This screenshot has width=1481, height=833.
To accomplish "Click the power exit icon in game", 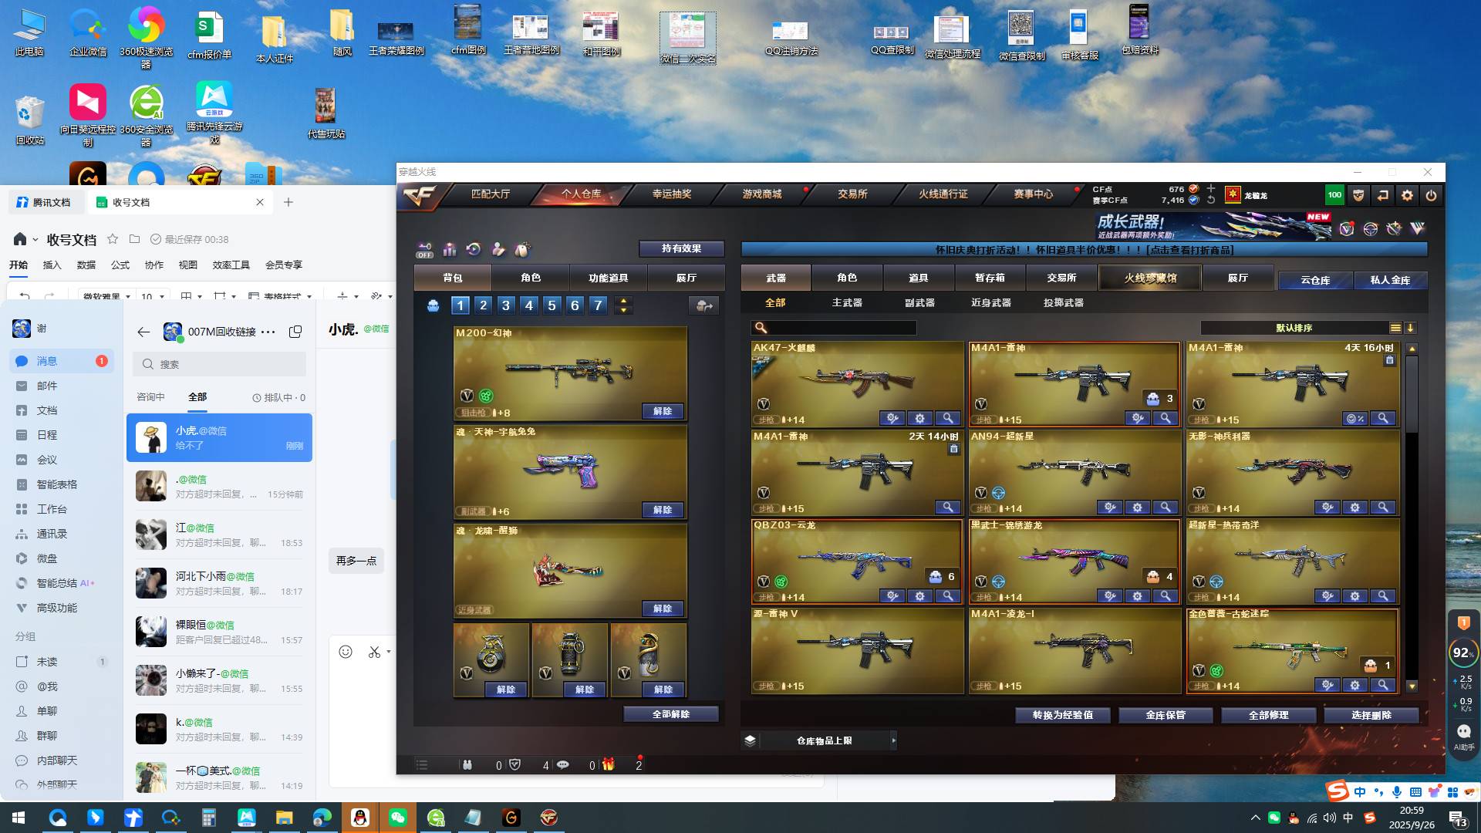I will click(1431, 195).
